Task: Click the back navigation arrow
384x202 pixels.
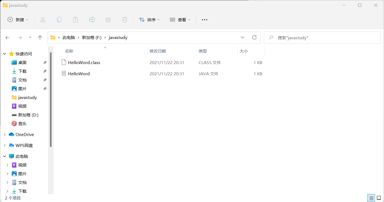Action: (7, 37)
